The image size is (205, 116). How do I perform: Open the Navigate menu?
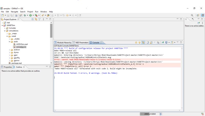coord(14,12)
